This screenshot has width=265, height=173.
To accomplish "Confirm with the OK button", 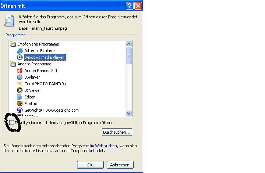I will point(90,165).
